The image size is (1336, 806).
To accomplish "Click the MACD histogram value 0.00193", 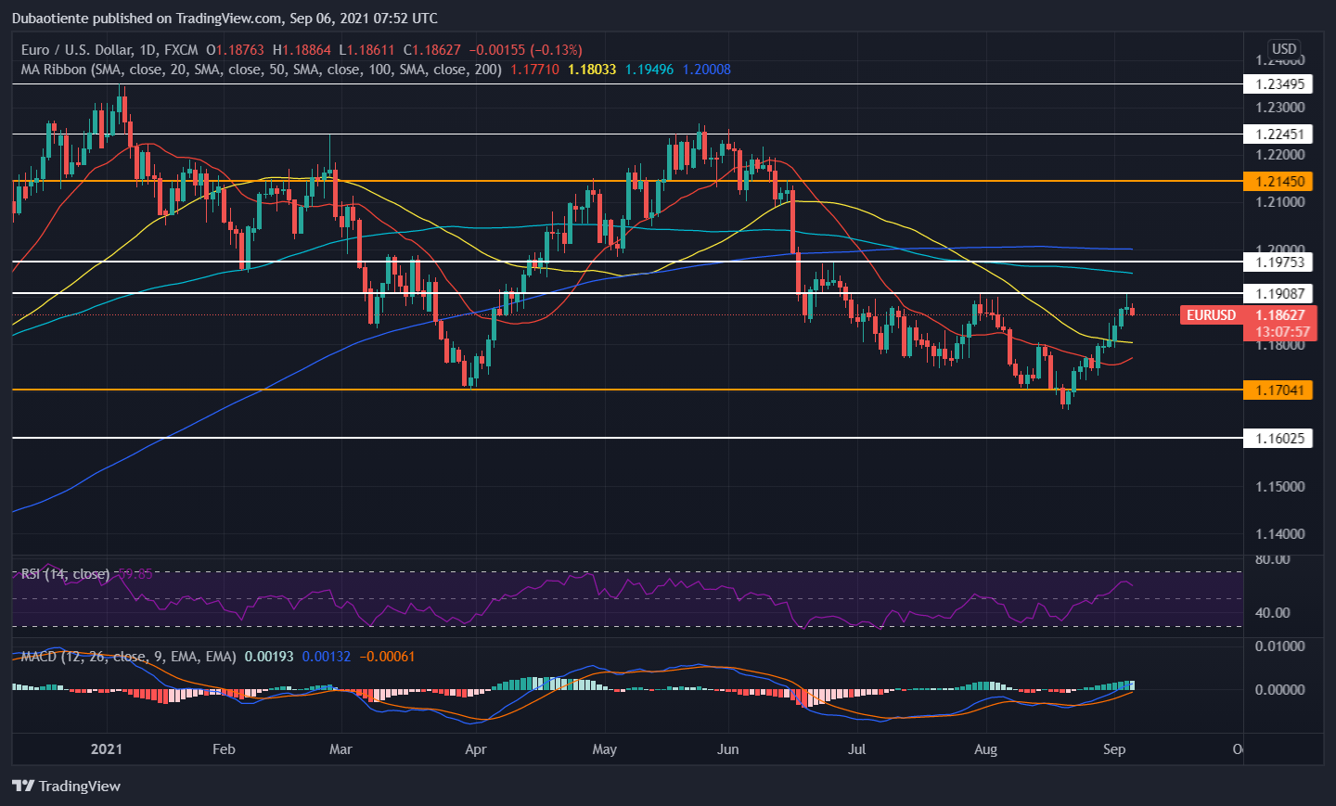I will tap(269, 657).
